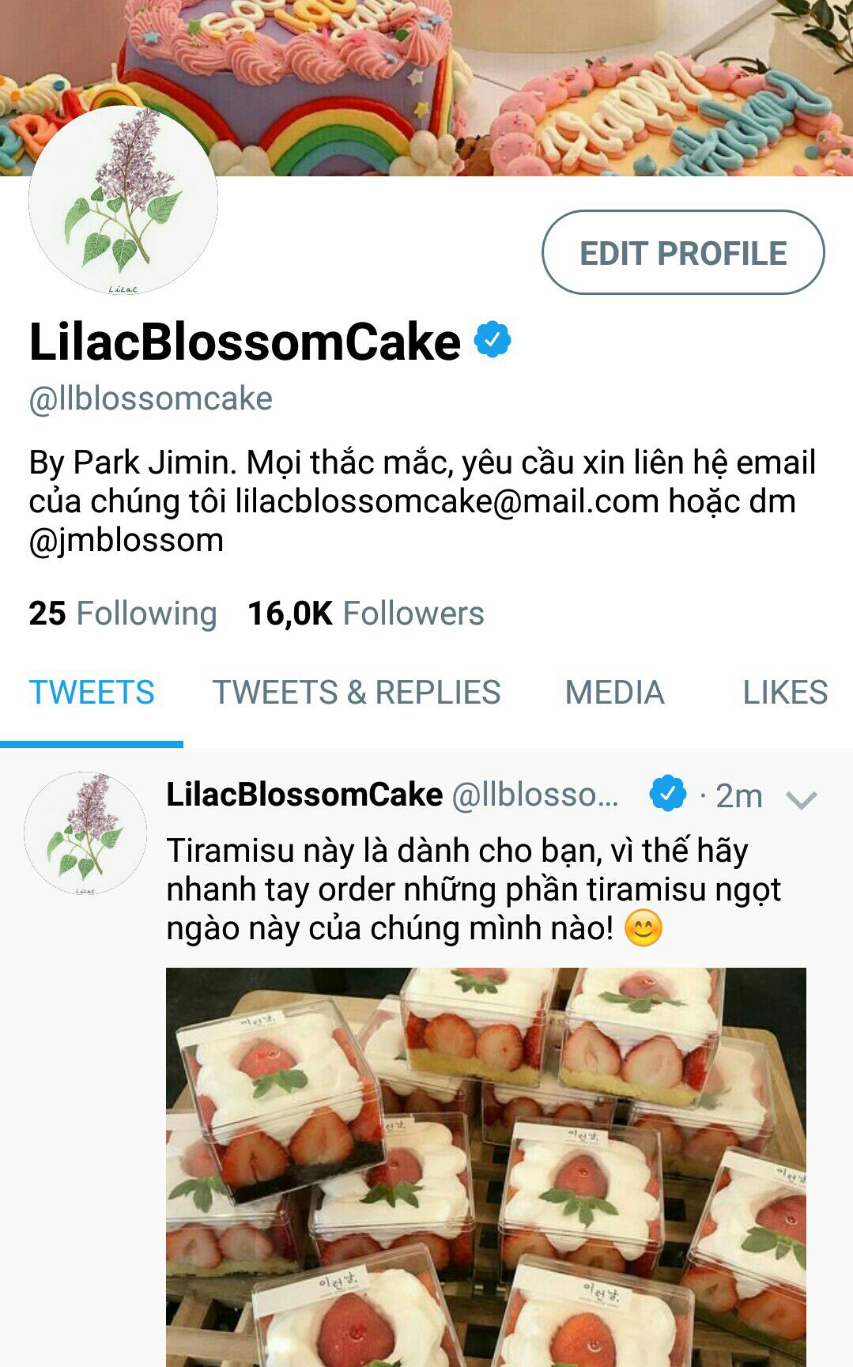View the 25 Following list
Image resolution: width=853 pixels, height=1367 pixels.
coord(123,614)
